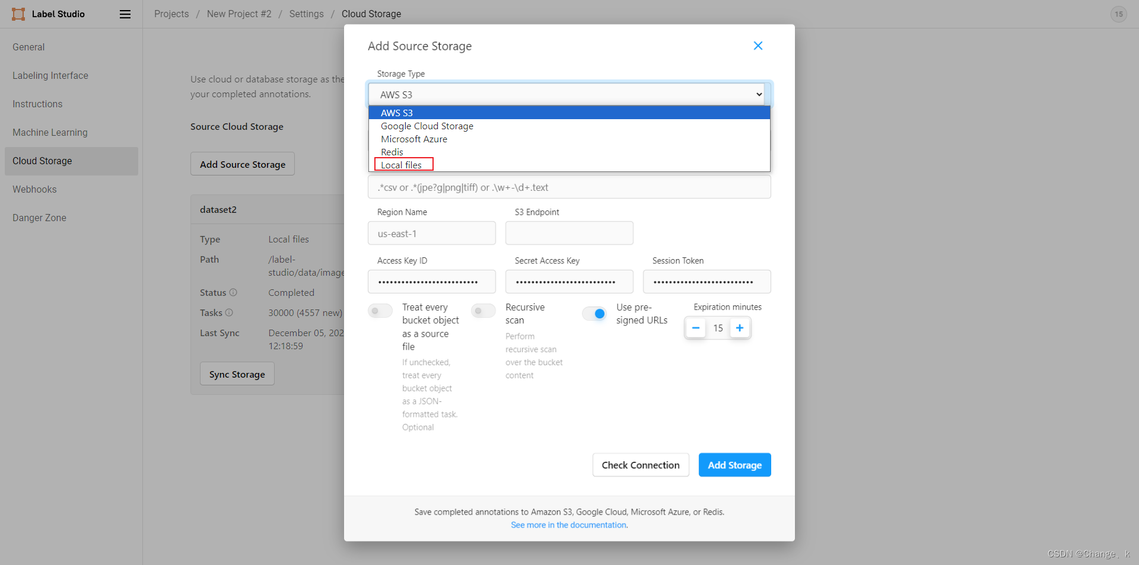Go to Settings breadcrumb

(x=307, y=14)
